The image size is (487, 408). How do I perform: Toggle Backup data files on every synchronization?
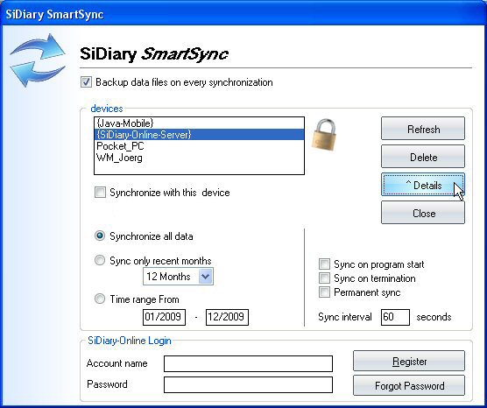86,82
